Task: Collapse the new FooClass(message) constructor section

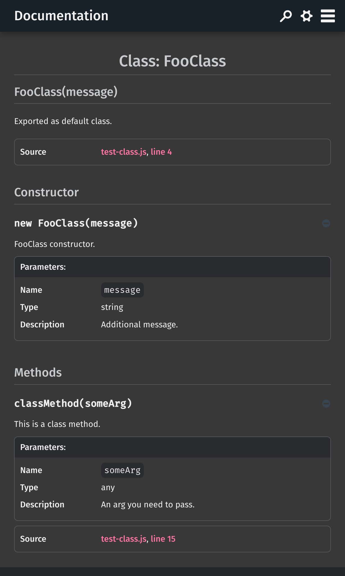Action: coord(326,223)
